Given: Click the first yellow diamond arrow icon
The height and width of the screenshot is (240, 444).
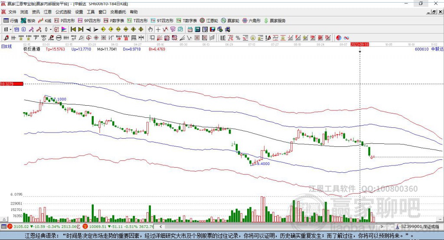Looking at the screenshot, I should click(x=103, y=29).
